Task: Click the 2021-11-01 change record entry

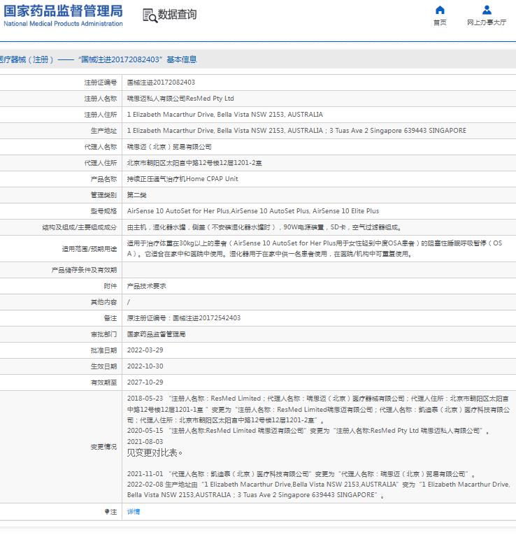Action: point(301,474)
